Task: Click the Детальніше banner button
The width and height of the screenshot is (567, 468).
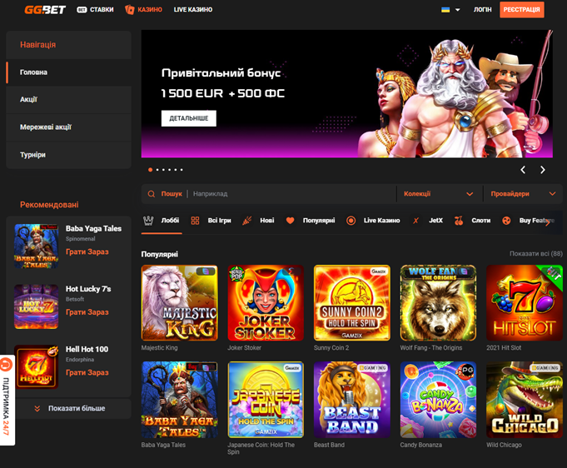Action: 189,118
